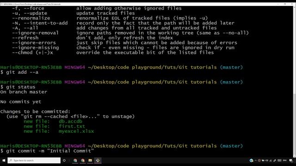Viewport: 296px width, 166px height.
Task: Click the "--renormalize" option text
Action: point(31,18)
